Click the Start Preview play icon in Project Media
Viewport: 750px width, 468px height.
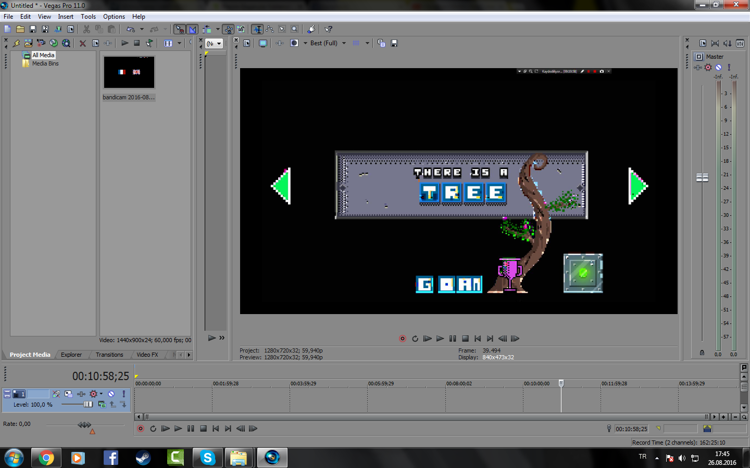coord(125,43)
